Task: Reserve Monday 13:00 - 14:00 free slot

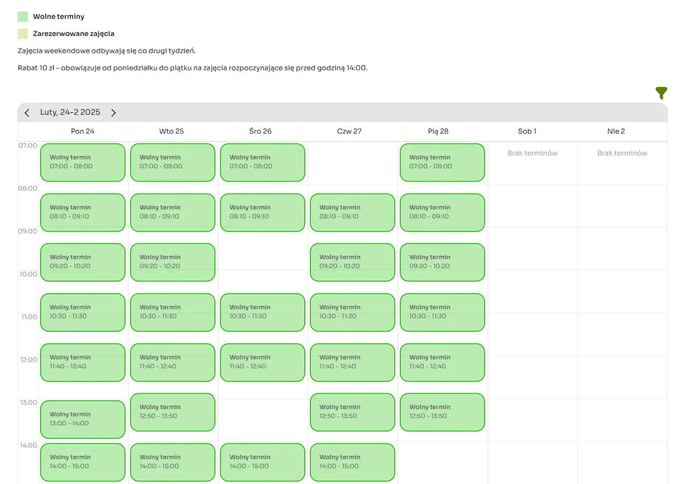Action: coord(83,419)
